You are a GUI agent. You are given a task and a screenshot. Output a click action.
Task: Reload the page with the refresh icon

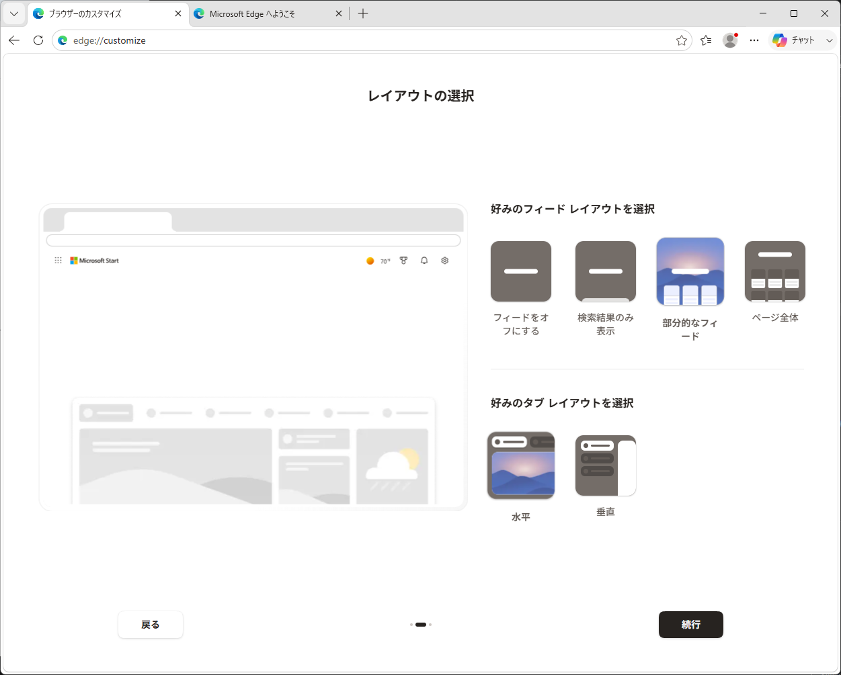tap(38, 40)
